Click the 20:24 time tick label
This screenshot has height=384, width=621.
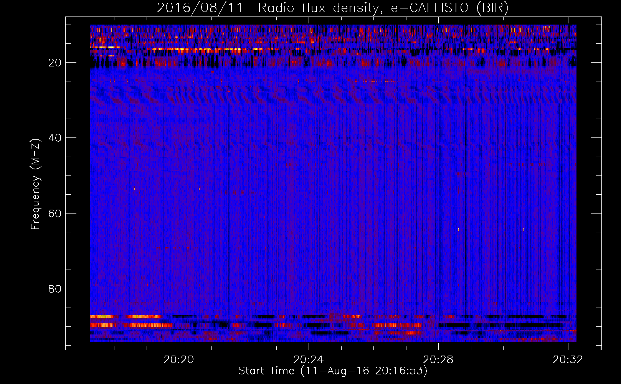pyautogui.click(x=309, y=360)
